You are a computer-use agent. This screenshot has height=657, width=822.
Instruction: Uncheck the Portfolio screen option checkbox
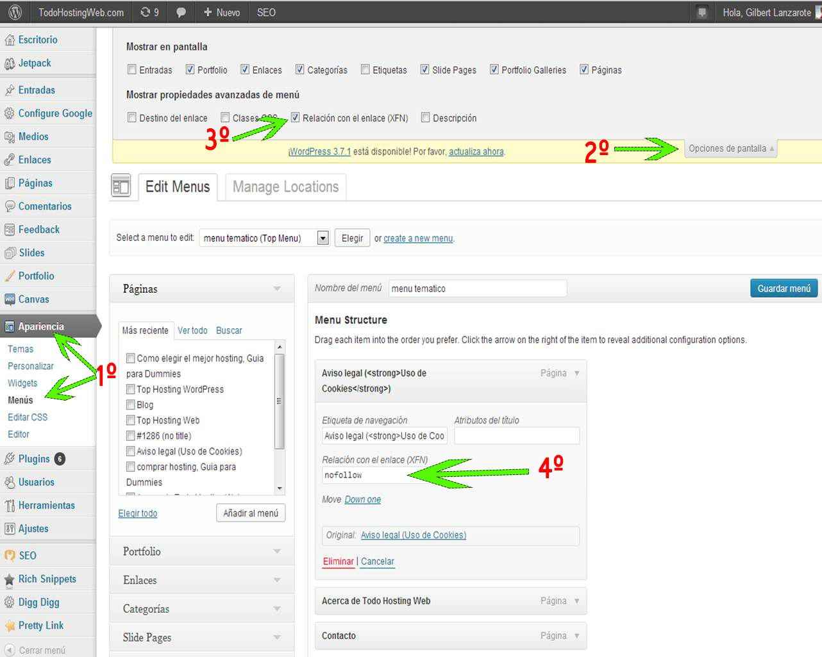point(190,69)
